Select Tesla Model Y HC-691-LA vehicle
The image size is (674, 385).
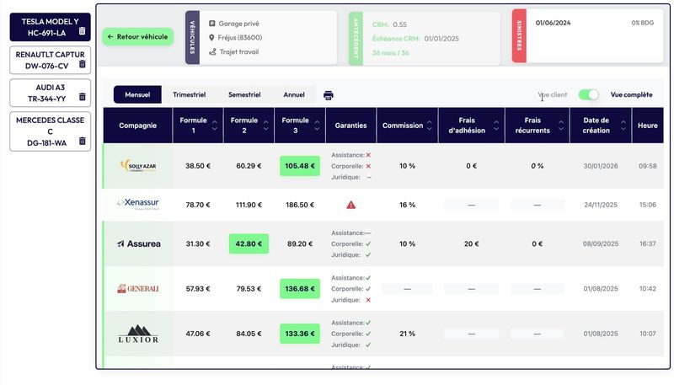pos(51,27)
